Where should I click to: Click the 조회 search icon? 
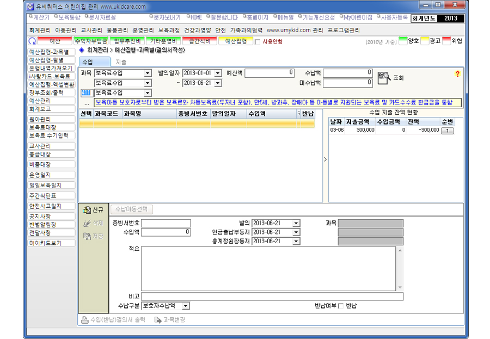point(384,78)
